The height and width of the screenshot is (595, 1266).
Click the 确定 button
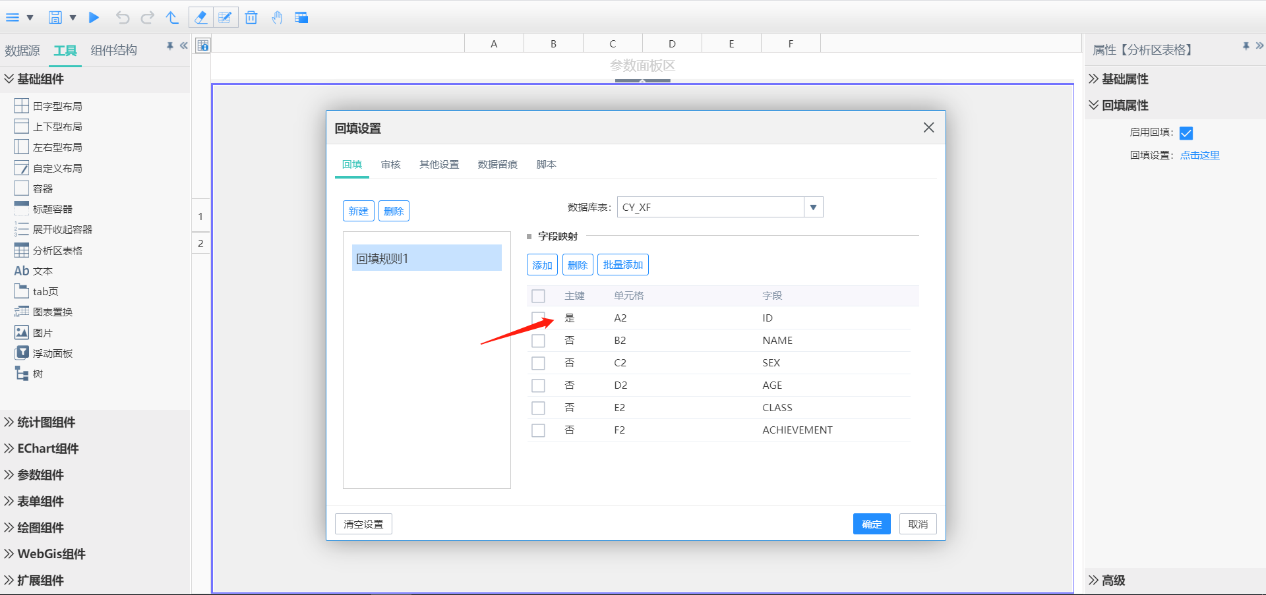coord(871,524)
